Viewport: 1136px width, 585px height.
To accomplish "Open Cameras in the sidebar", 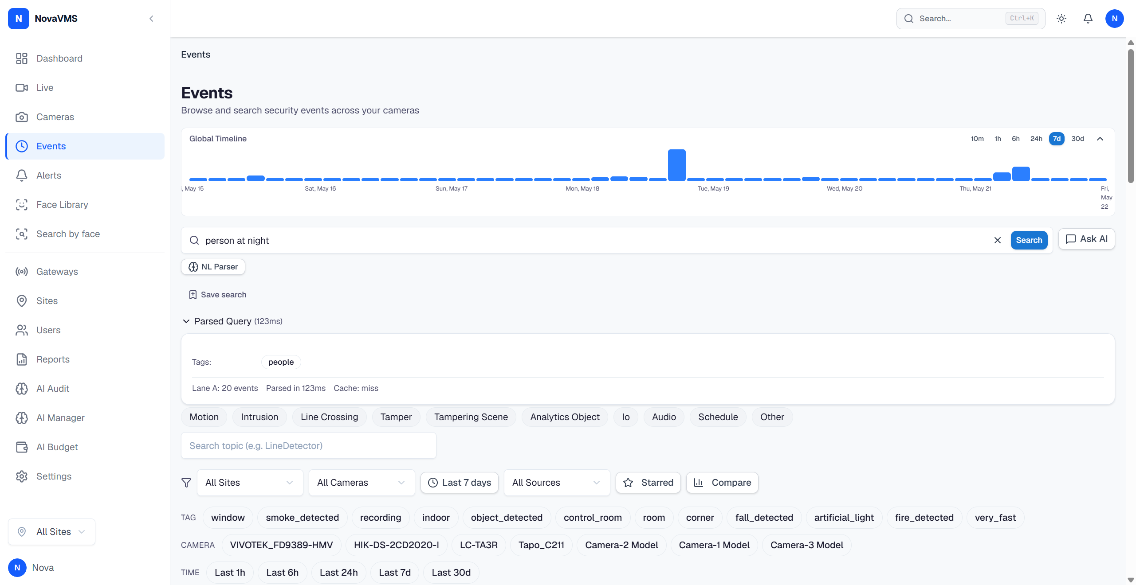I will click(x=85, y=117).
